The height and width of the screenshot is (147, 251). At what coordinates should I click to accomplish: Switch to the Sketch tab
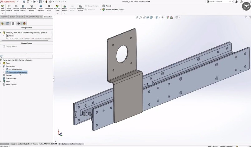(12, 17)
